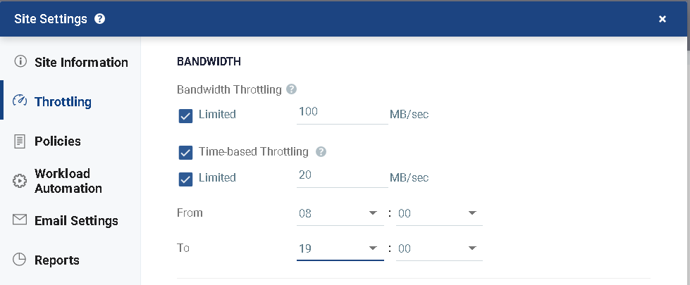The image size is (690, 285).
Task: Click the Throttling speedometer icon
Action: tap(20, 101)
